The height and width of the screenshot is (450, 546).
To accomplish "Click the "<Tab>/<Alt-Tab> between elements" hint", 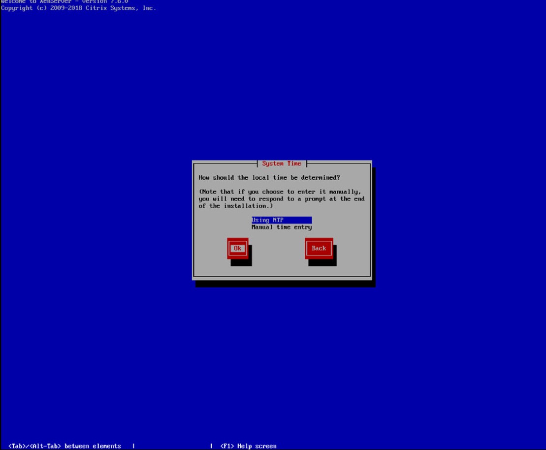I will (x=65, y=446).
